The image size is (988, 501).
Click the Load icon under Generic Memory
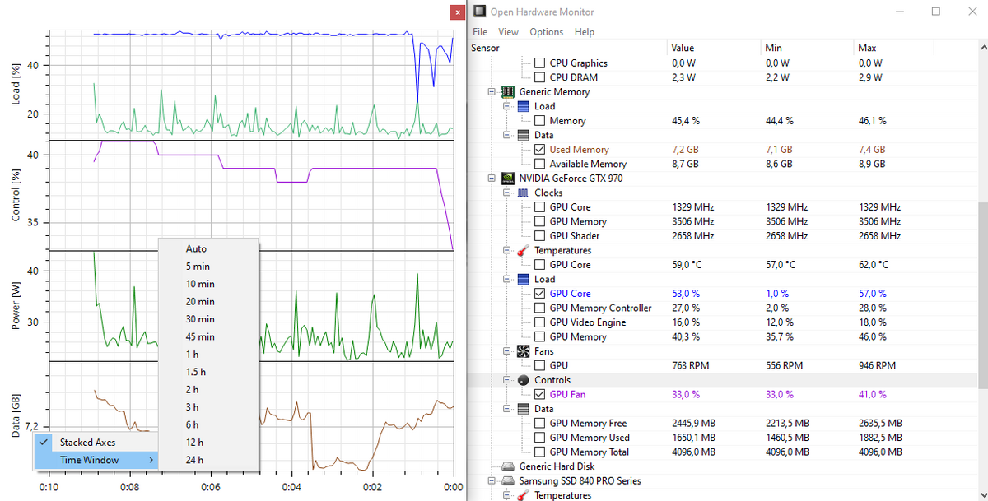523,106
